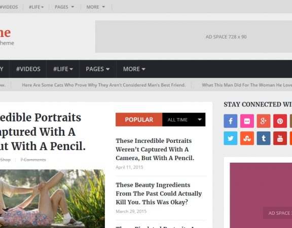292x228 pixels.
Task: Select #VIDEOS in dark navigation bar
Action: (28, 69)
